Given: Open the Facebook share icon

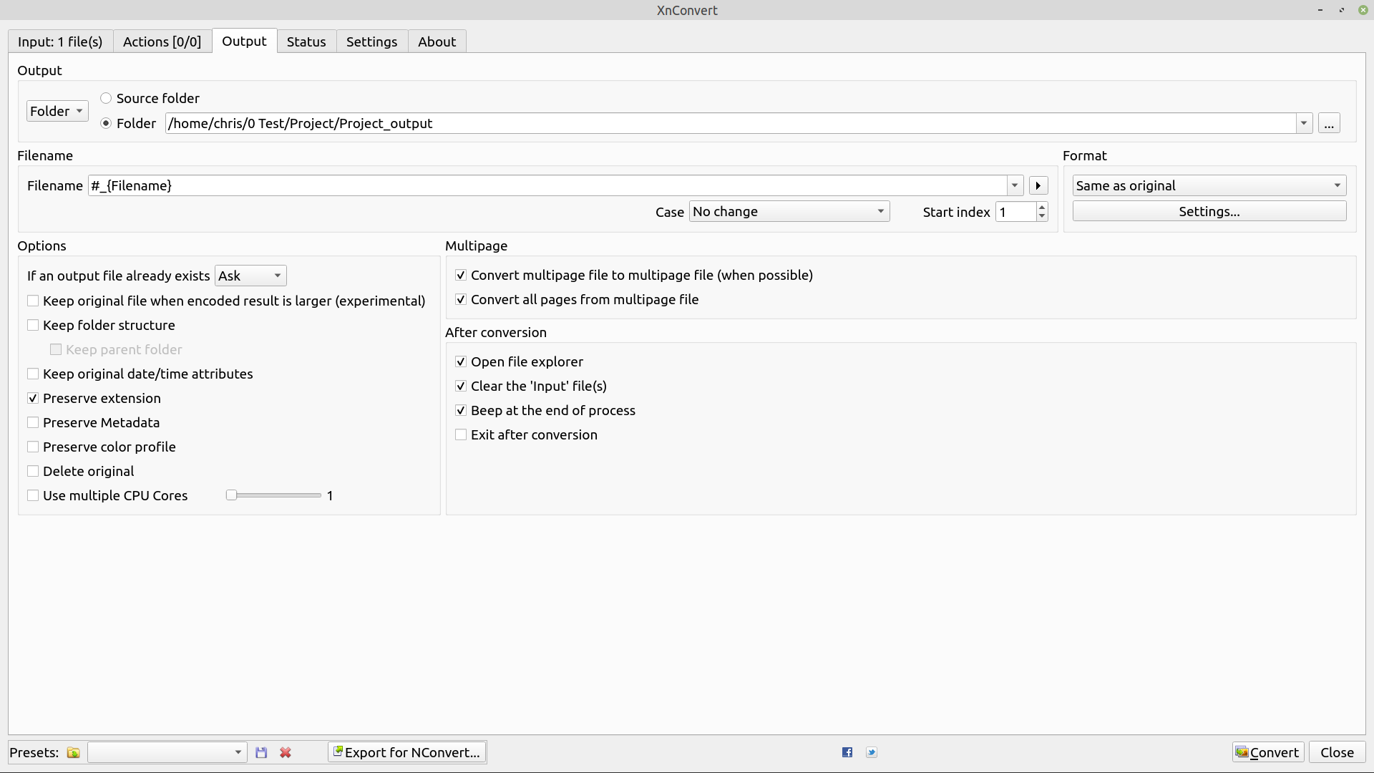Looking at the screenshot, I should point(847,752).
